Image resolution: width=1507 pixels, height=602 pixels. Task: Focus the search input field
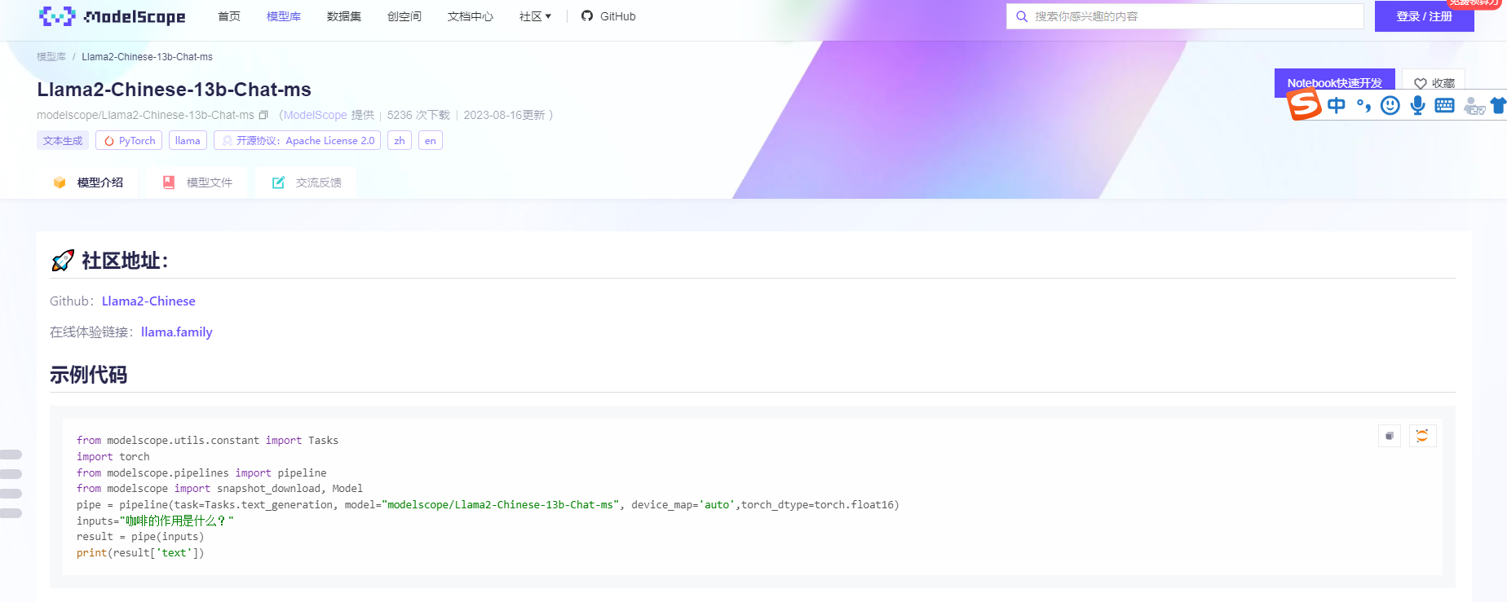pyautogui.click(x=1185, y=16)
